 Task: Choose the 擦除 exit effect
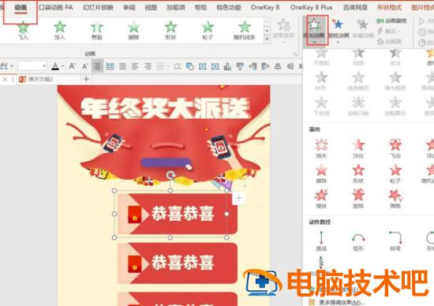click(x=321, y=174)
